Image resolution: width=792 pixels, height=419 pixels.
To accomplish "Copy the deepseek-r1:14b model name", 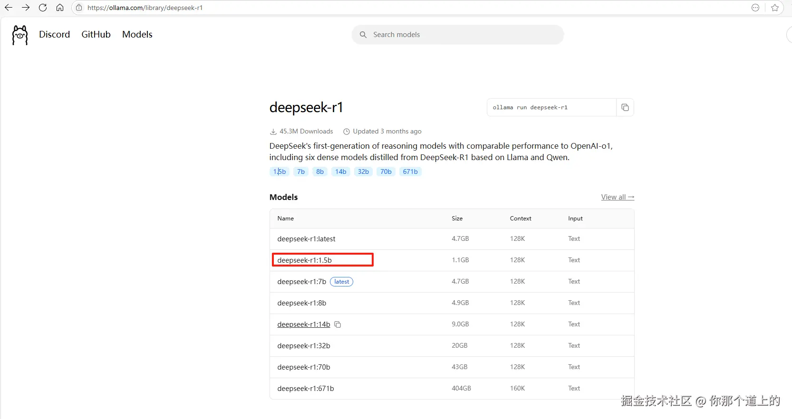I will [338, 324].
